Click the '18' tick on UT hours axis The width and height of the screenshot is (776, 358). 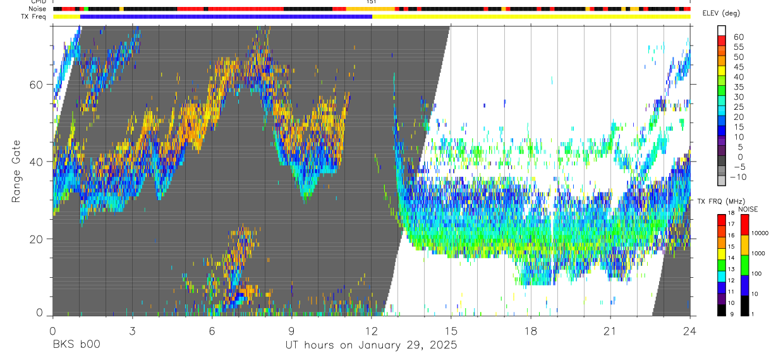(530, 330)
